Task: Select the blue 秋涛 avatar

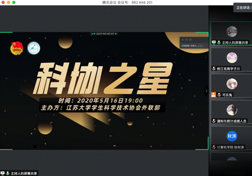Action: [x=232, y=136]
